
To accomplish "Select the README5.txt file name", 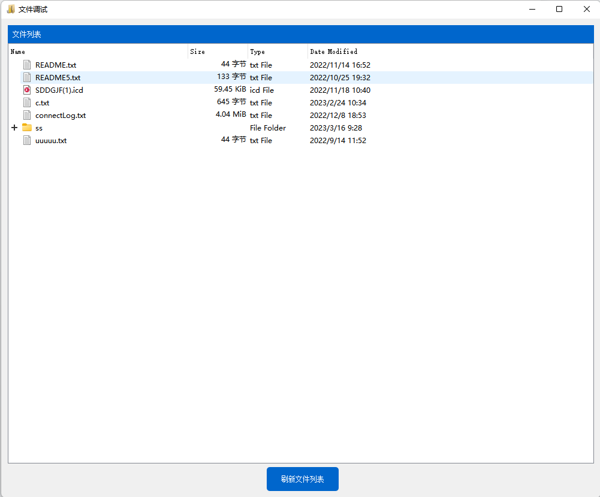I will (58, 78).
